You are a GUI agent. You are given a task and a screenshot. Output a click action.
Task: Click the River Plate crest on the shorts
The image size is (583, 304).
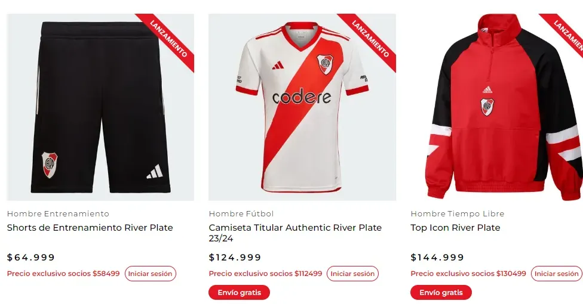pyautogui.click(x=50, y=164)
